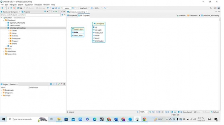
Task: Expand the sys database node
Action: click(6, 46)
